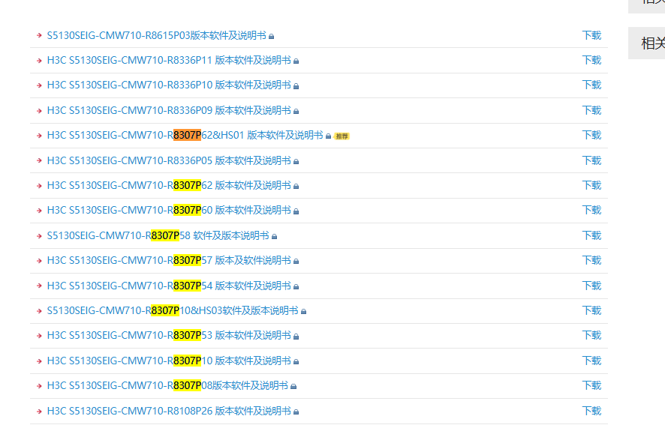Viewport: 665px width, 428px height.
Task: Click the lock icon beside R8307P10&HS03 entry
Action: [304, 311]
